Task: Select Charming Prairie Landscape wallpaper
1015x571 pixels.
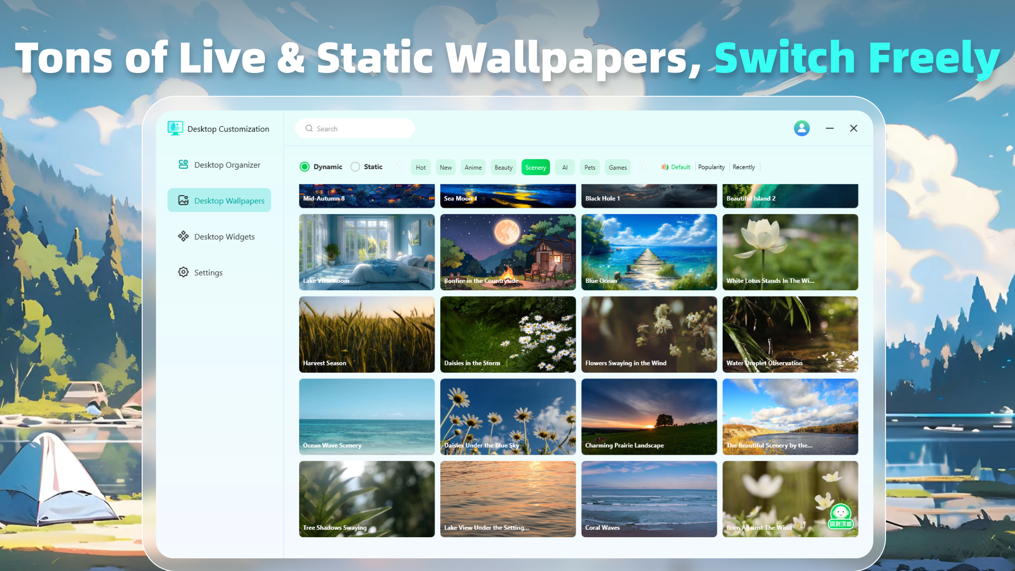Action: (x=649, y=417)
